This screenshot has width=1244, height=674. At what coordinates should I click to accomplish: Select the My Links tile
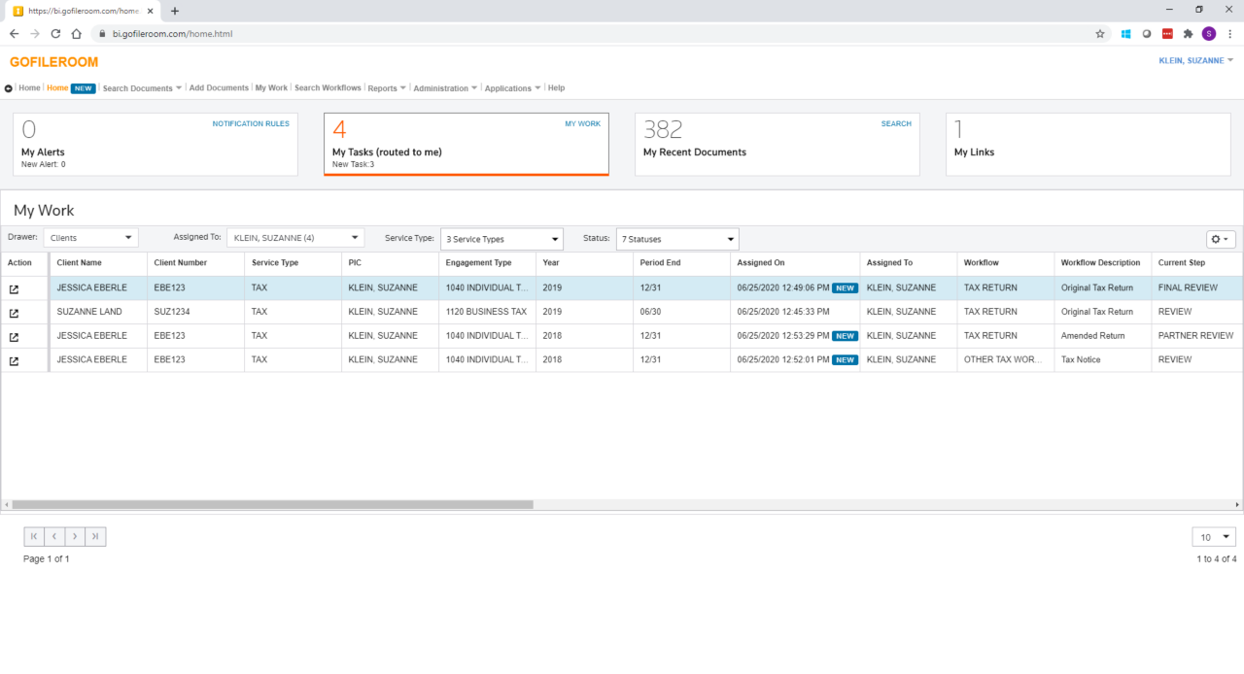tap(1088, 144)
